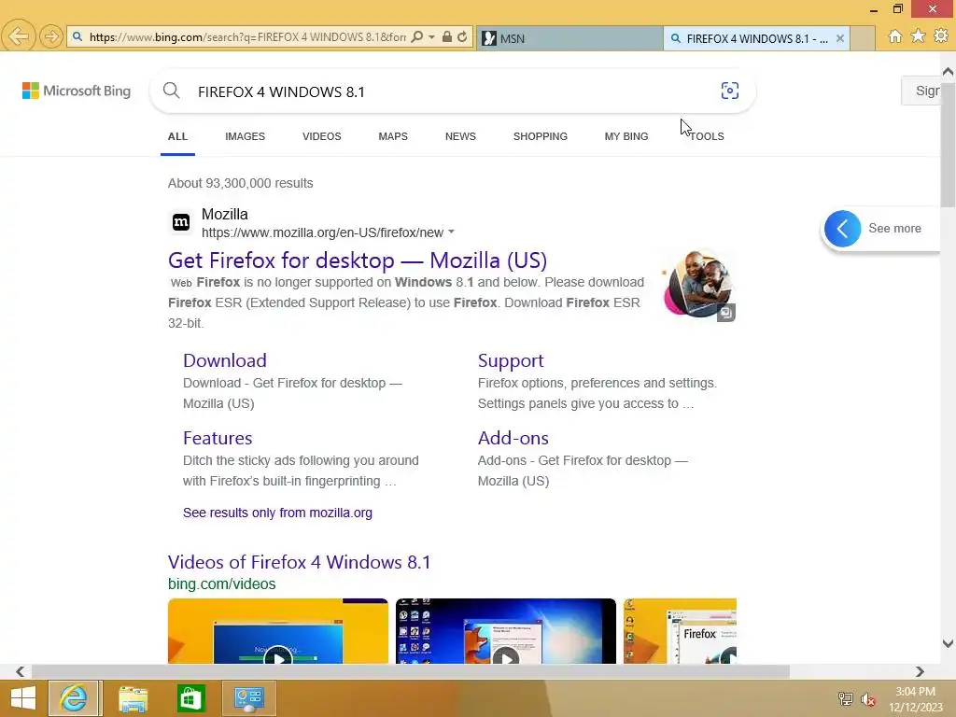Click the Mozilla site favicon
Image resolution: width=956 pixels, height=717 pixels.
[x=181, y=222]
